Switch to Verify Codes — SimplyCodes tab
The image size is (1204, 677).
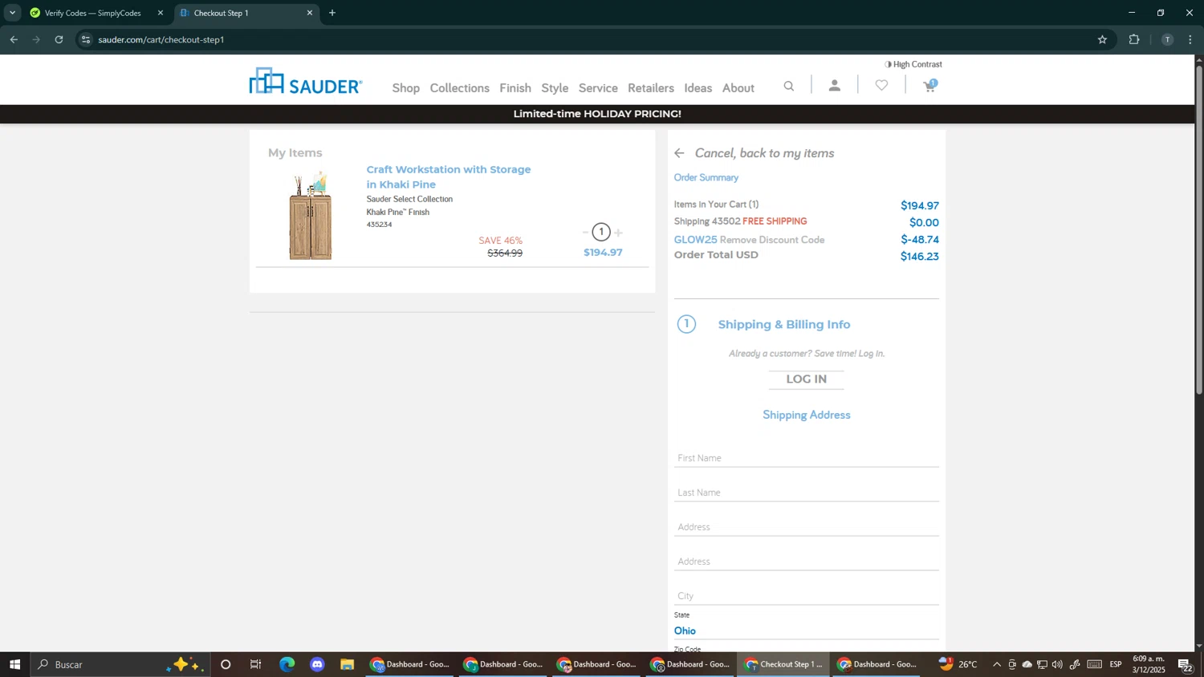tap(92, 13)
